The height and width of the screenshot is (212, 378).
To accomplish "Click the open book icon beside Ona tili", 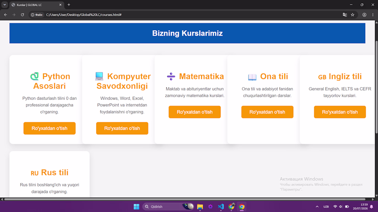I will (252, 77).
